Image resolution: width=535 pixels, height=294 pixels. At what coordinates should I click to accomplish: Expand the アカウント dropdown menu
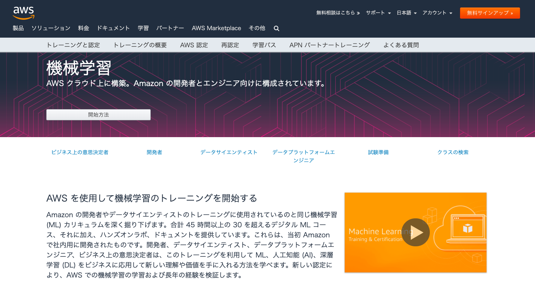(x=437, y=13)
